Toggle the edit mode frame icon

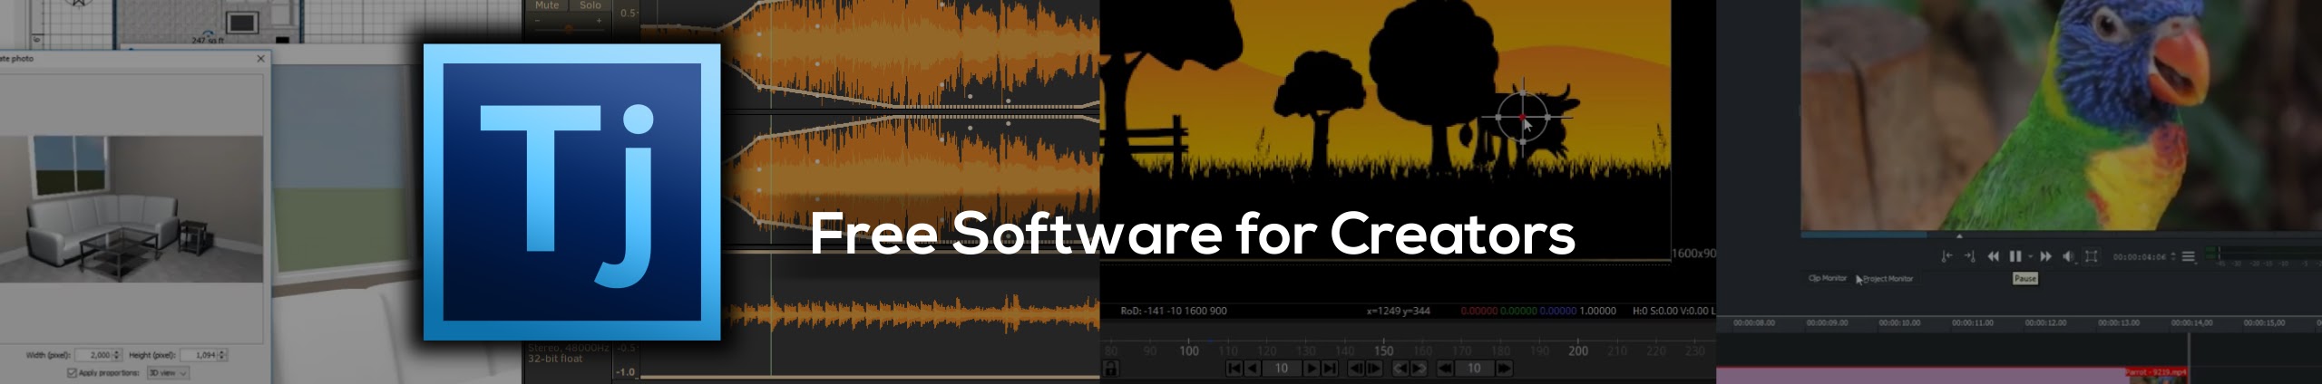[x=2091, y=256]
